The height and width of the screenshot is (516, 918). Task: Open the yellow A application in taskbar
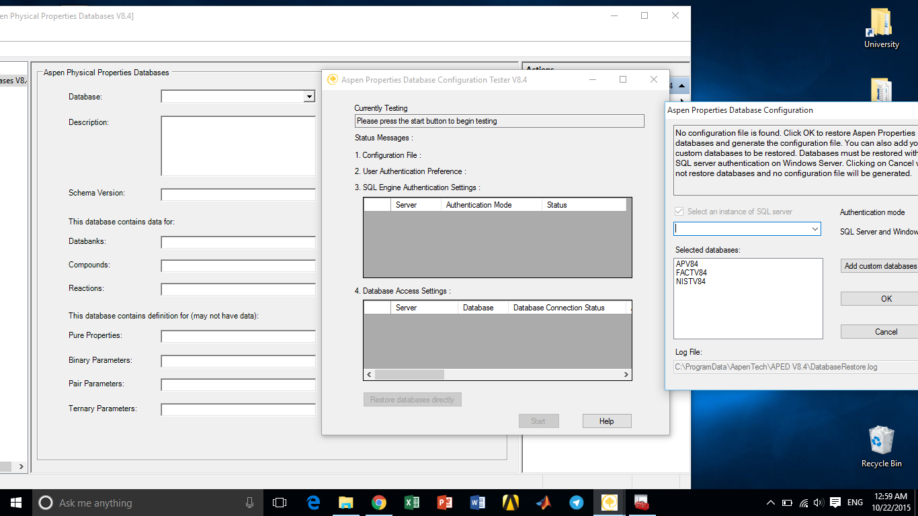coord(511,503)
